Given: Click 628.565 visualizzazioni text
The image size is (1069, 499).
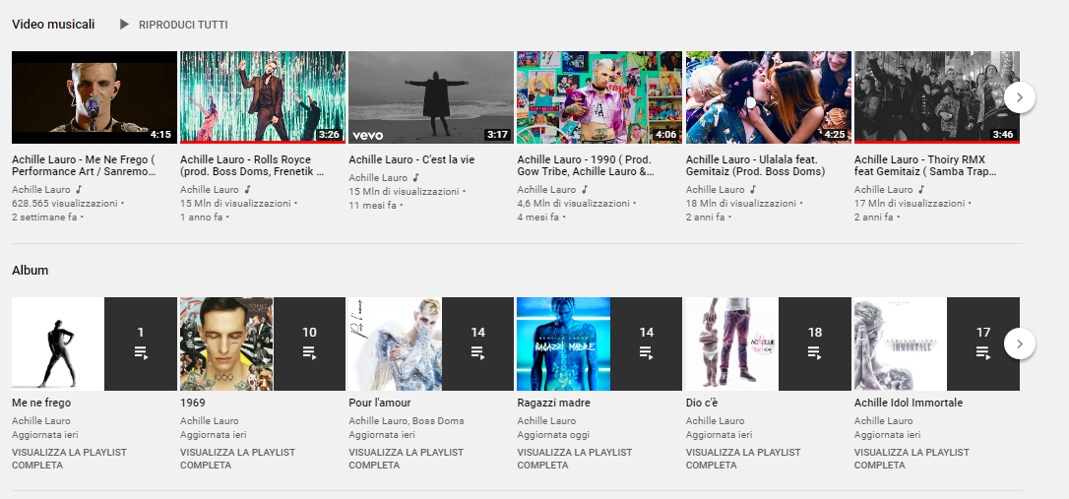Looking at the screenshot, I should [65, 203].
